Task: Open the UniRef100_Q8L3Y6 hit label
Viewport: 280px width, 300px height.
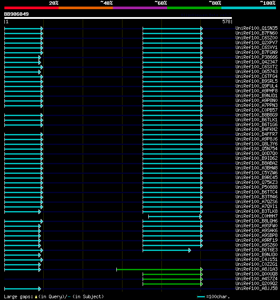Action: 256,144
